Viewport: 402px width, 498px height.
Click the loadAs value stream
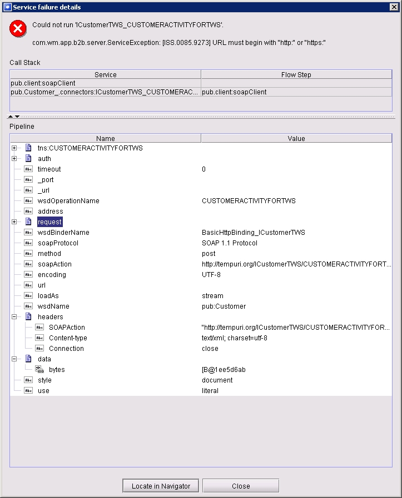[212, 296]
